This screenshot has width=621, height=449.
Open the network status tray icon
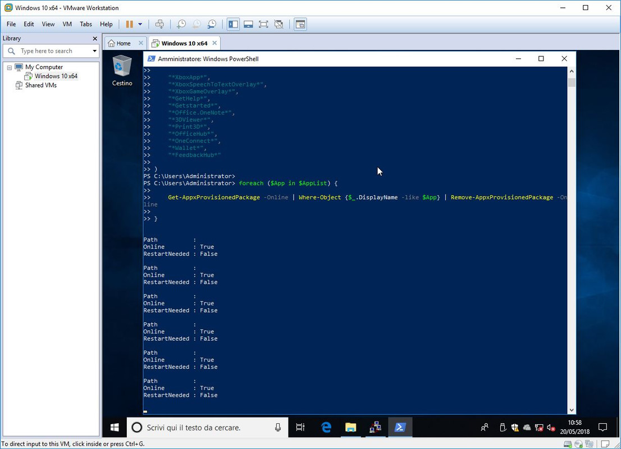tap(538, 427)
